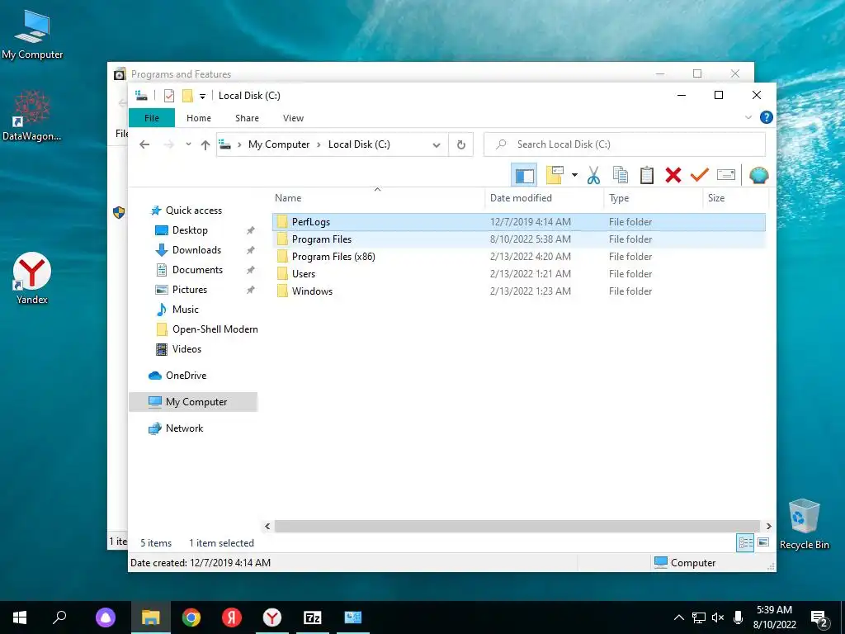The height and width of the screenshot is (634, 845).
Task: Click the quick access Properties checkmark icon
Action: coord(169,96)
